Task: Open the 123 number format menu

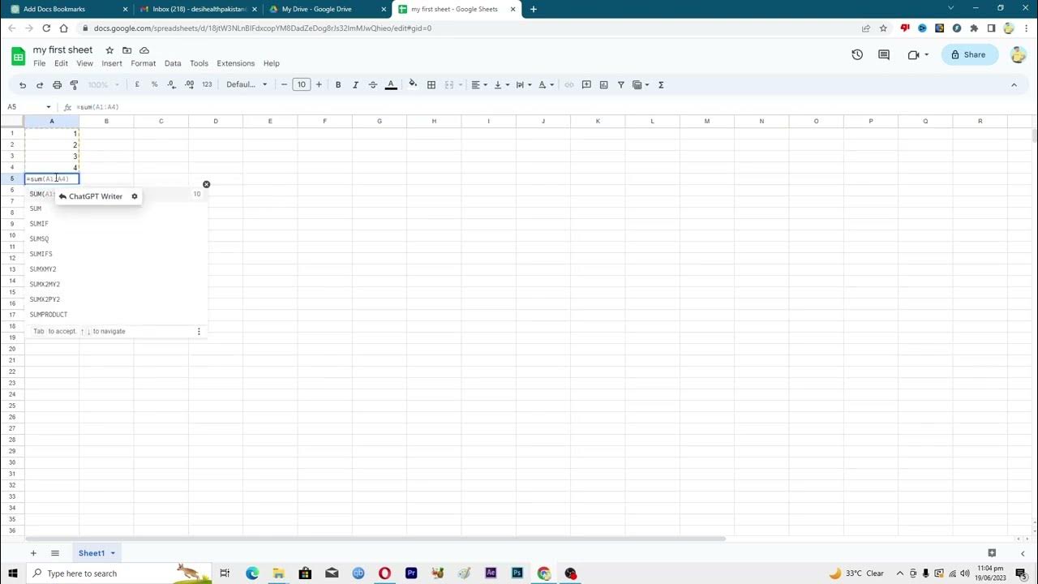Action: point(207,84)
